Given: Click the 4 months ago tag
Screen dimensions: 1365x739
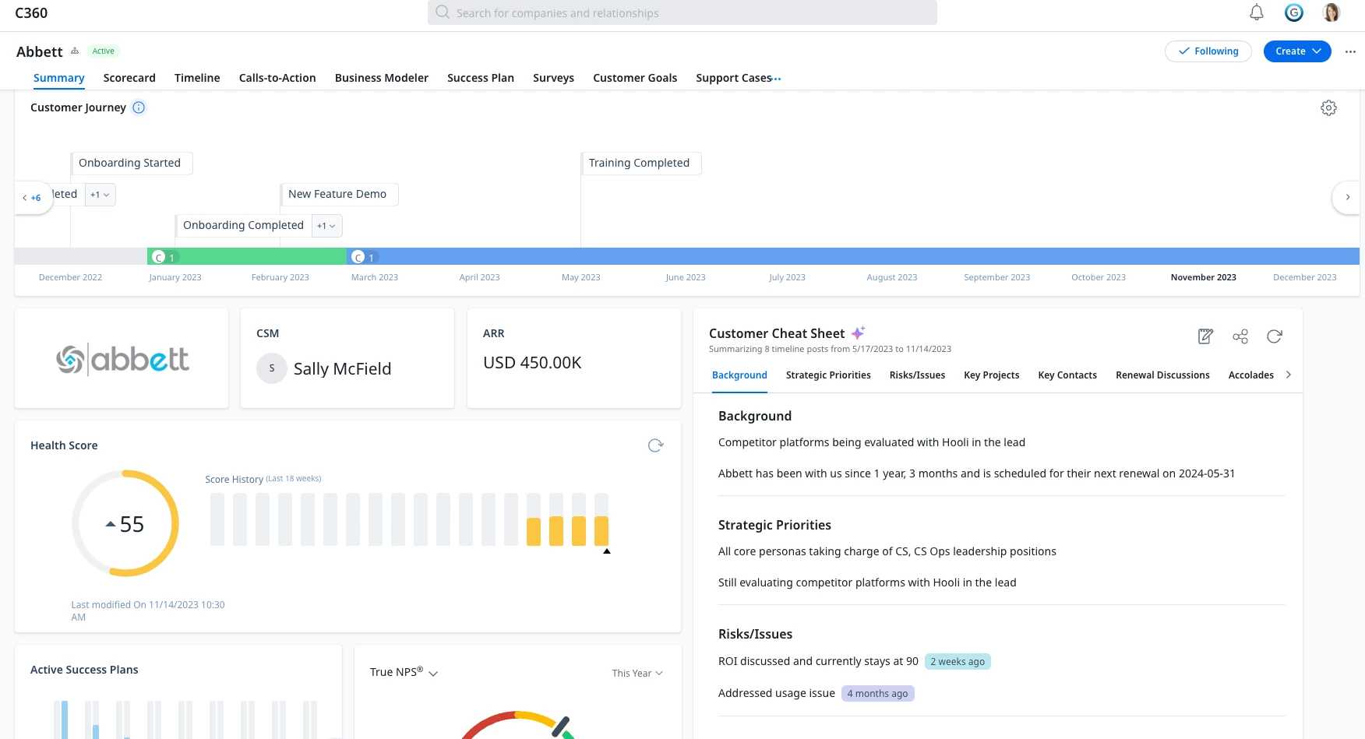Looking at the screenshot, I should 877,694.
